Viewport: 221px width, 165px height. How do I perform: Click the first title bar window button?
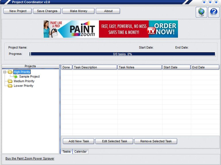click(x=204, y=2)
